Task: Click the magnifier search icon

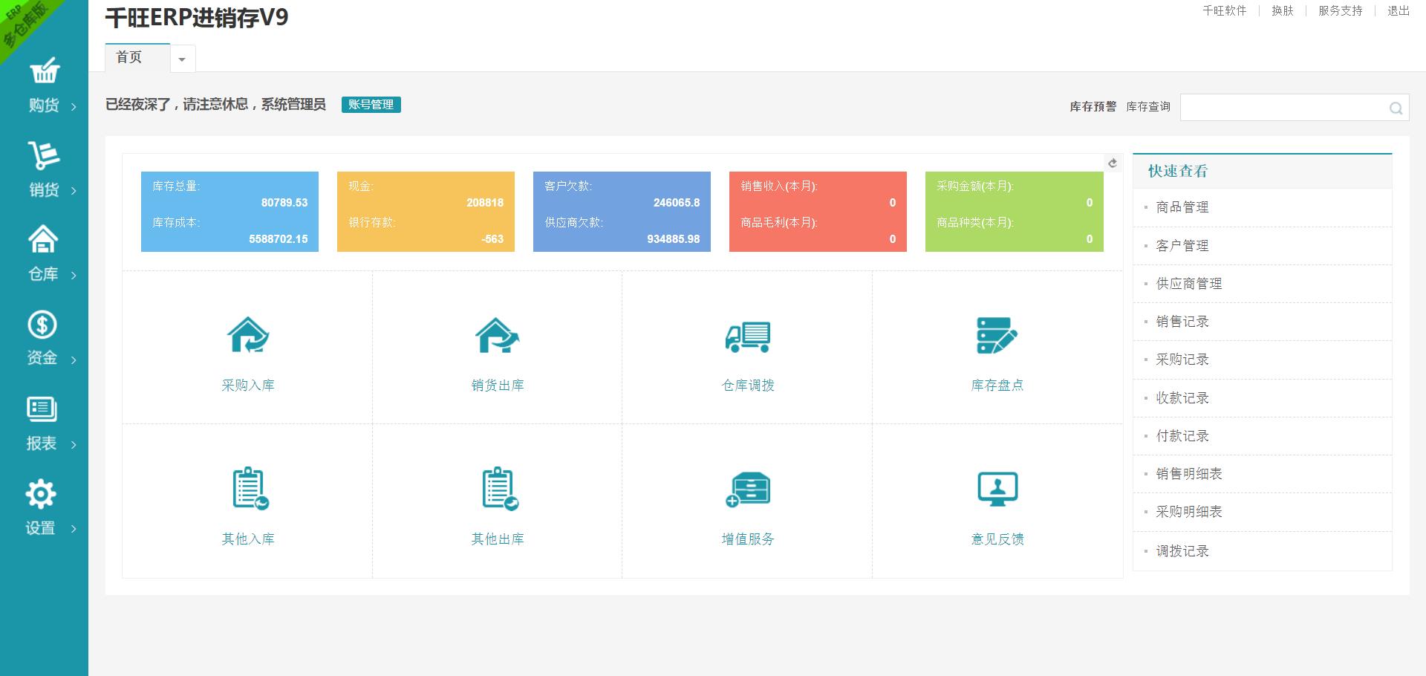Action: [1396, 108]
